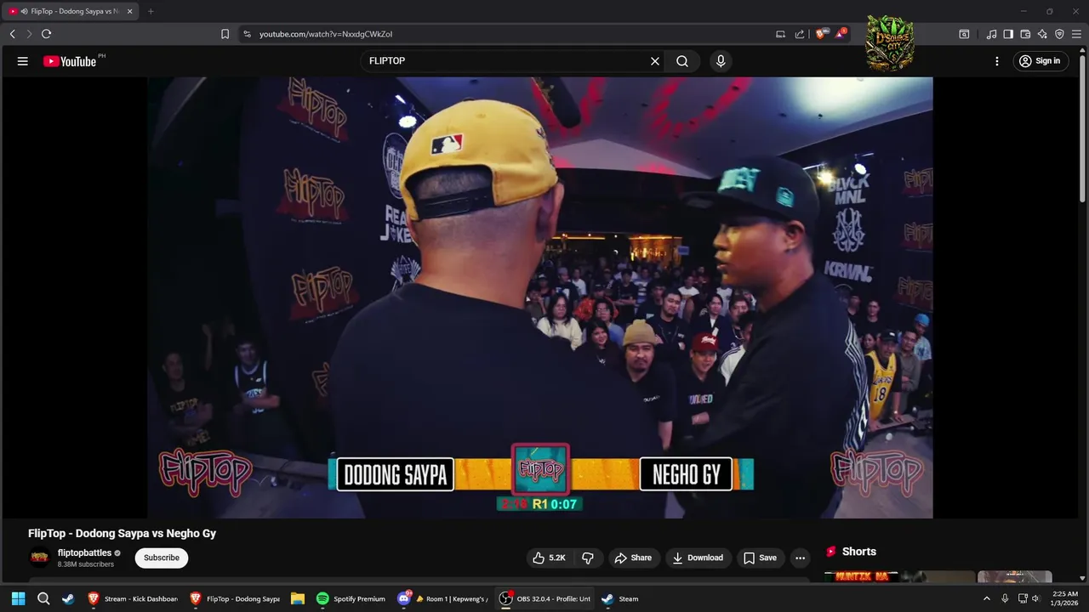Open a new browser tab

[x=151, y=12]
